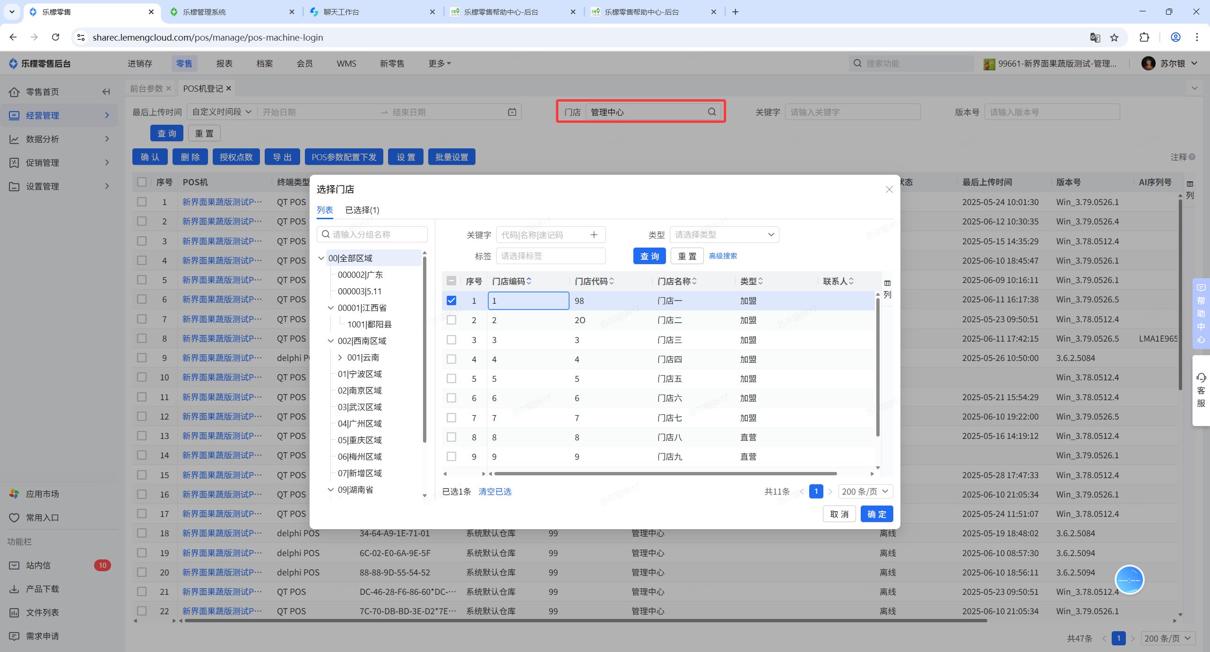This screenshot has width=1210, height=652.
Task: Open the browser extensions puzzle icon
Action: click(x=1144, y=37)
